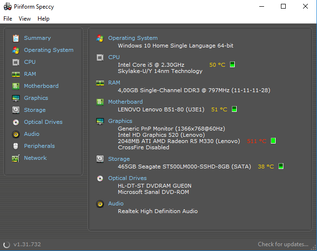Click the Audio heading link in summary
The image size is (317, 251).
pos(116,203)
